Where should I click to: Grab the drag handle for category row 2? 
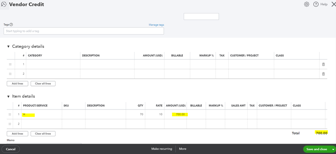(x=10, y=74)
